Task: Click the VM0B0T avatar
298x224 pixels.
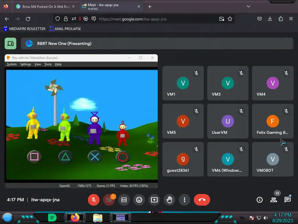Action: (273, 159)
